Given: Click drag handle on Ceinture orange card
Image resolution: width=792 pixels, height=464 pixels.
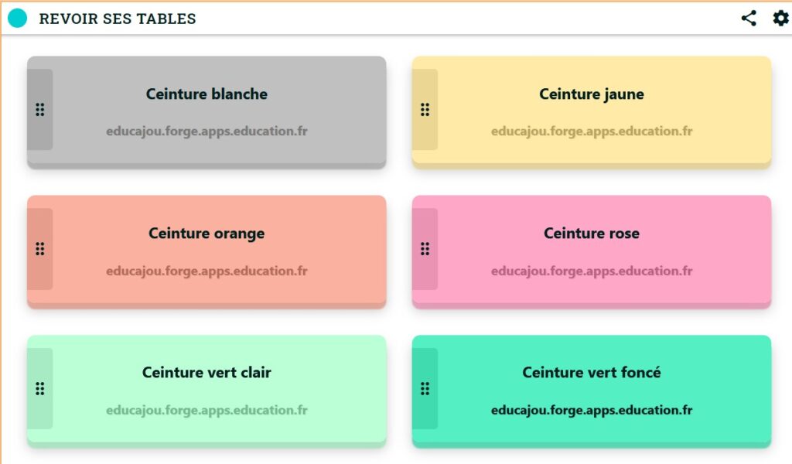Looking at the screenshot, I should pos(40,249).
